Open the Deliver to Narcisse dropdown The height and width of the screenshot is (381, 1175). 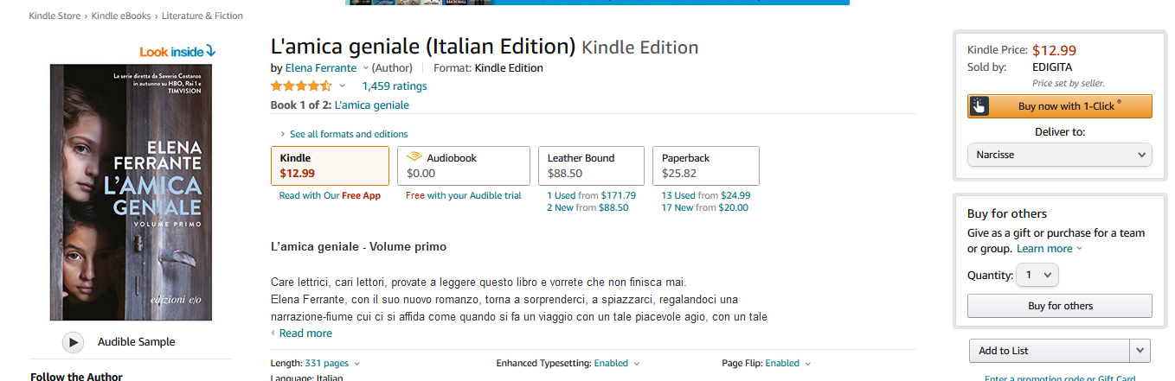(x=1059, y=155)
